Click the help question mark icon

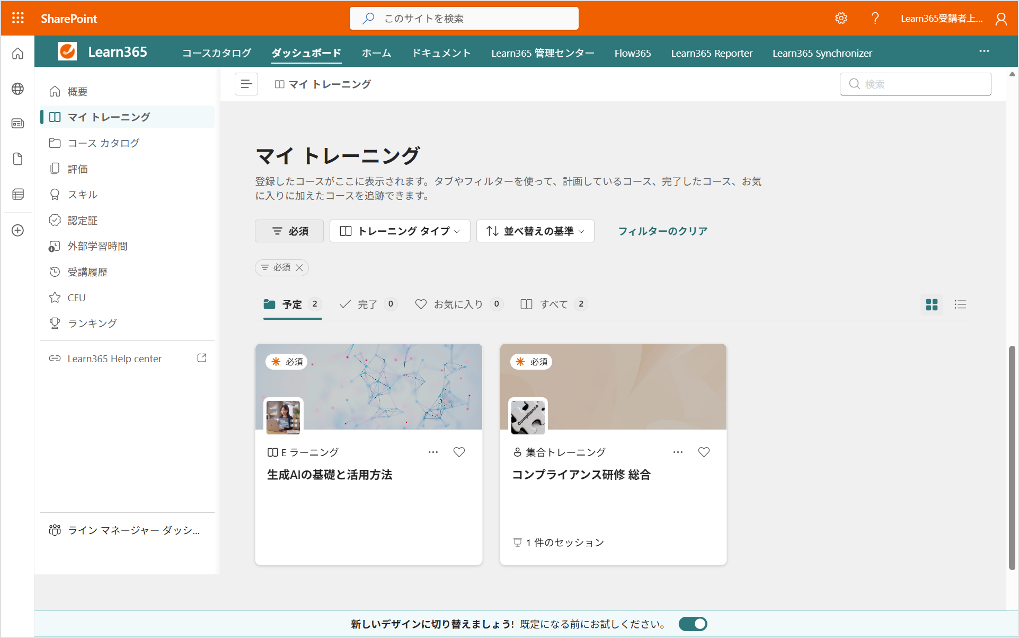tap(875, 18)
